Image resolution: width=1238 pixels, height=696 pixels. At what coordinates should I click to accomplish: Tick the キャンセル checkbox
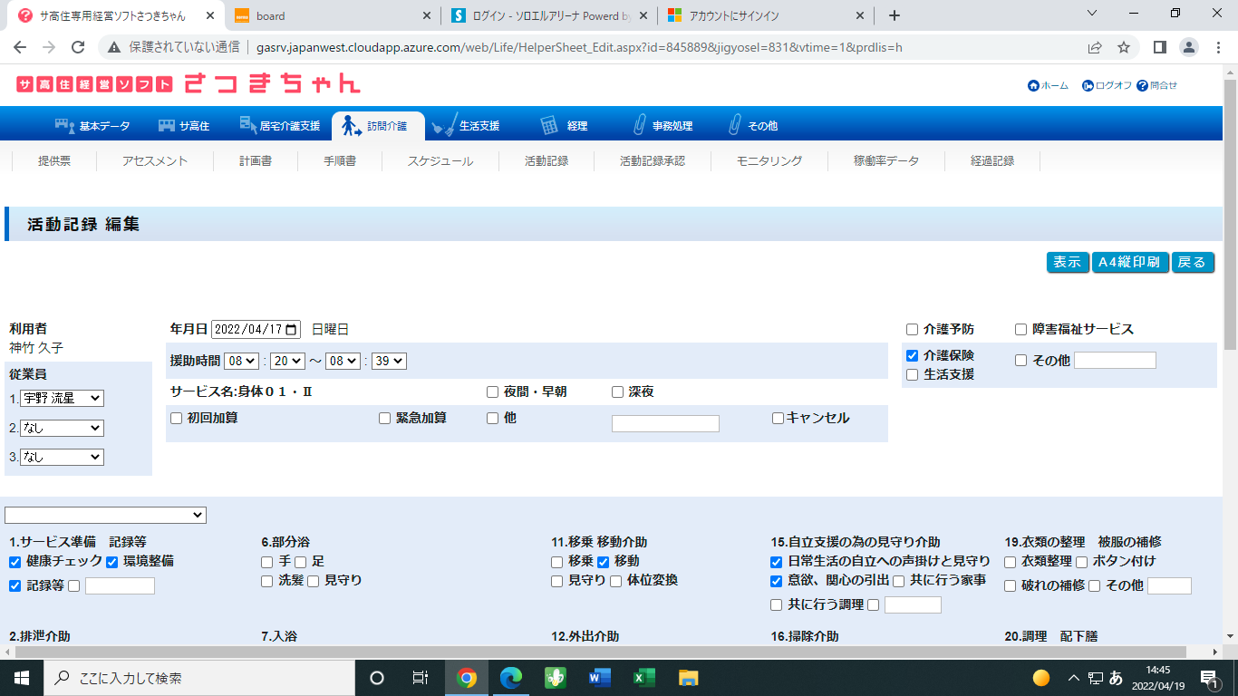[778, 419]
